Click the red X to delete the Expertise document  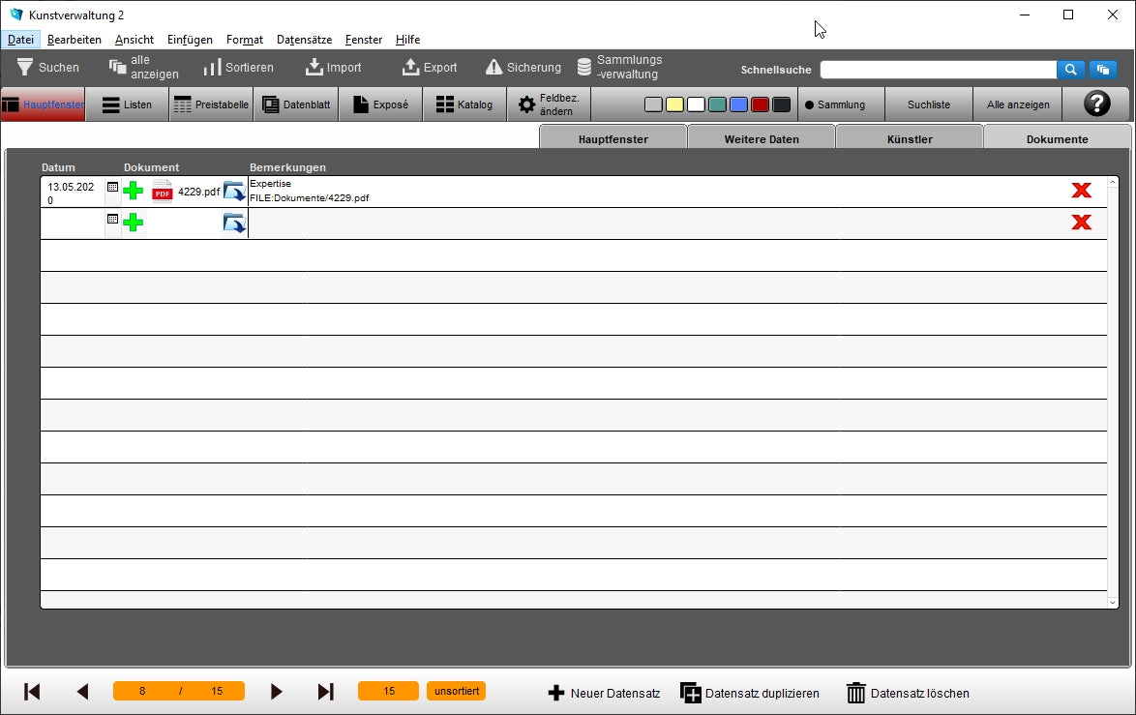coord(1081,190)
